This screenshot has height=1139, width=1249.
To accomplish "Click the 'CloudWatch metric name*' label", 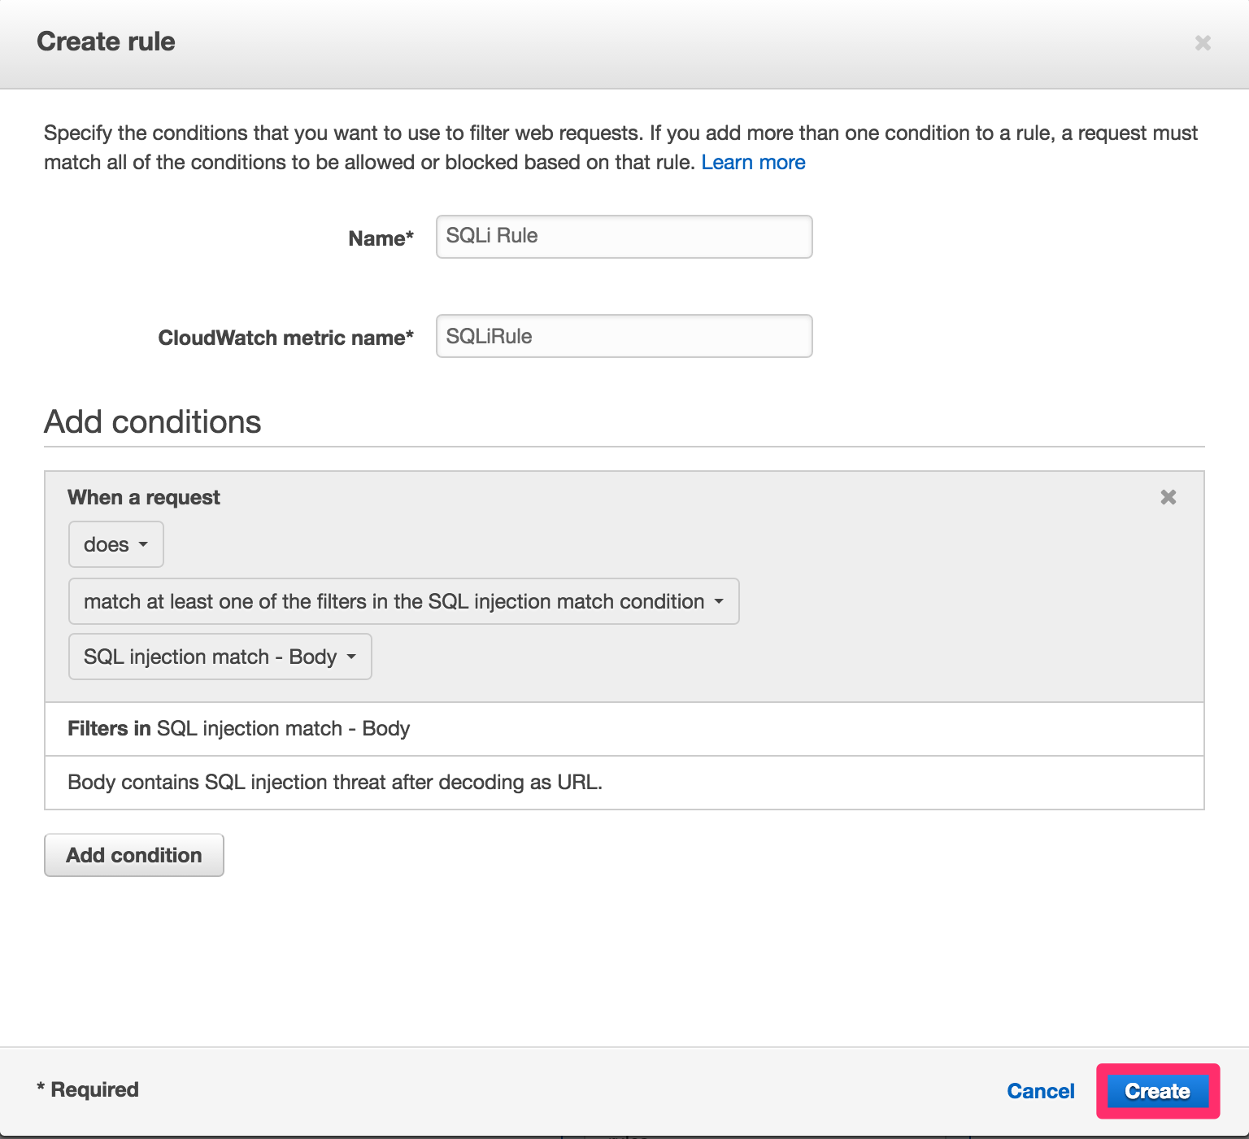I will 285,338.
